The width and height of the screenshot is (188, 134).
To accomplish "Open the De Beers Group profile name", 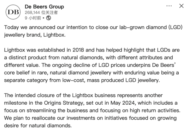I will [x=44, y=6].
